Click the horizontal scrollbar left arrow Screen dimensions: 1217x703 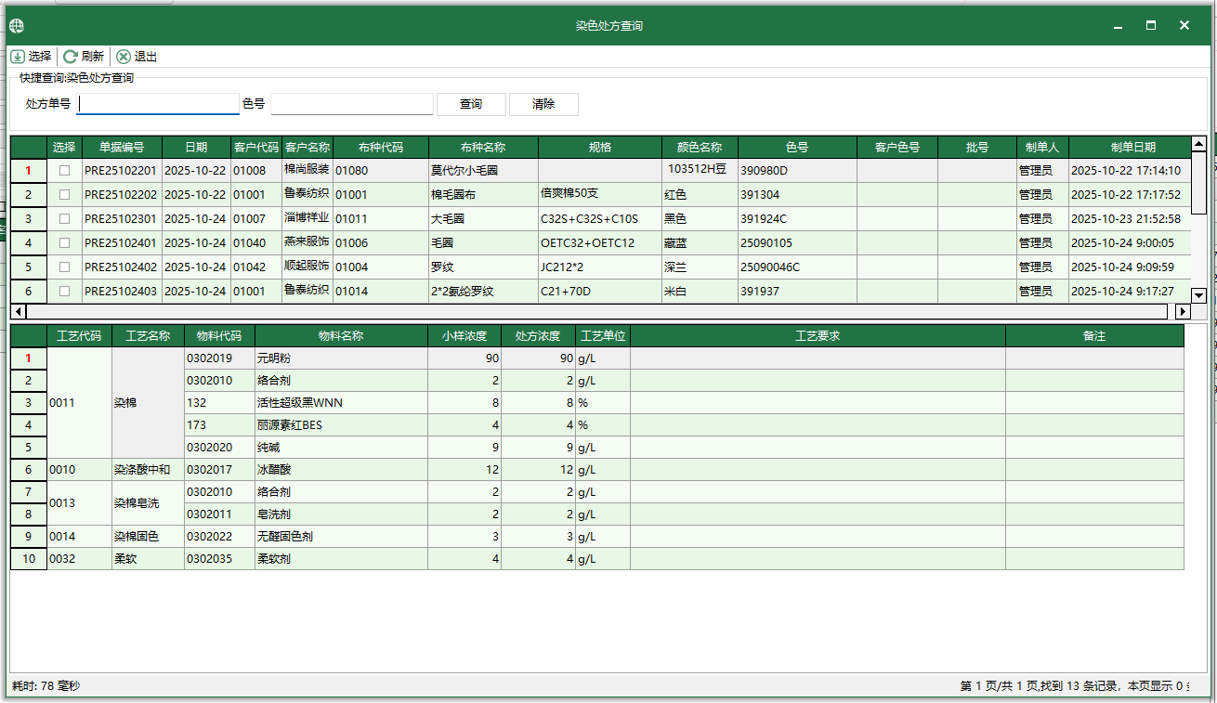click(x=17, y=311)
